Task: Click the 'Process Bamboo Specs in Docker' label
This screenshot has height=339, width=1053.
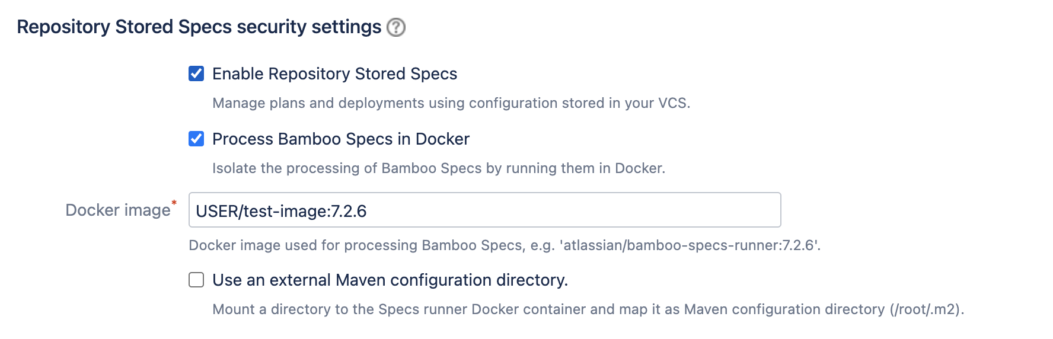Action: 340,139
